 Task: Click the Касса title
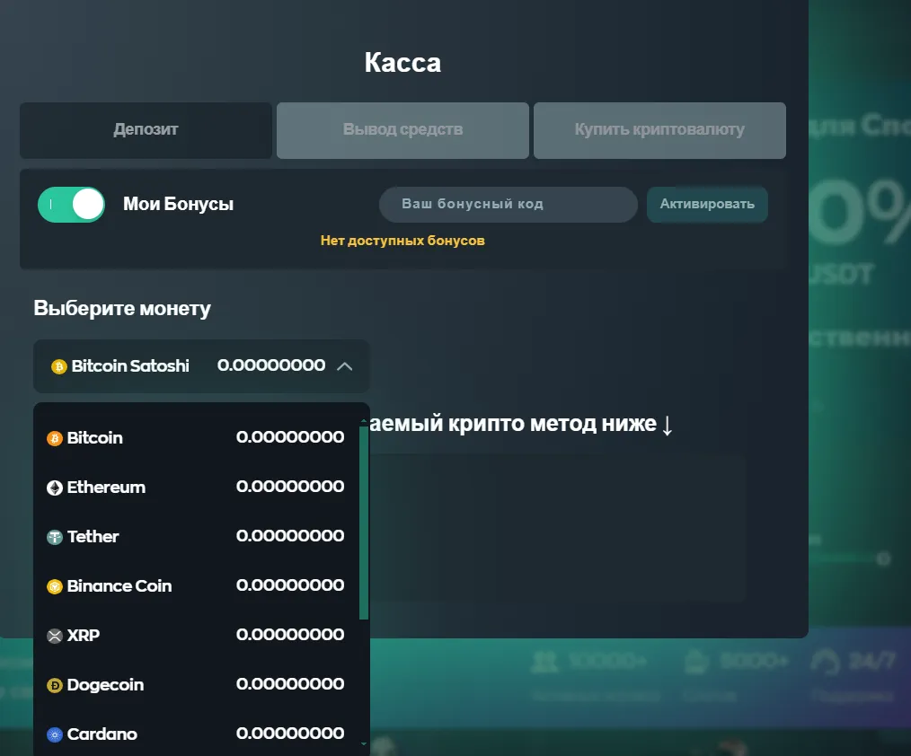click(402, 63)
